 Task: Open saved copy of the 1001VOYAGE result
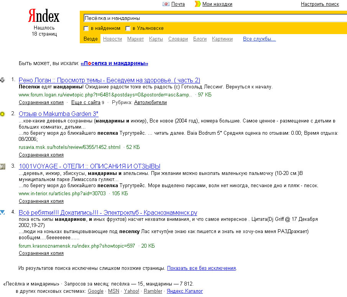41,201
